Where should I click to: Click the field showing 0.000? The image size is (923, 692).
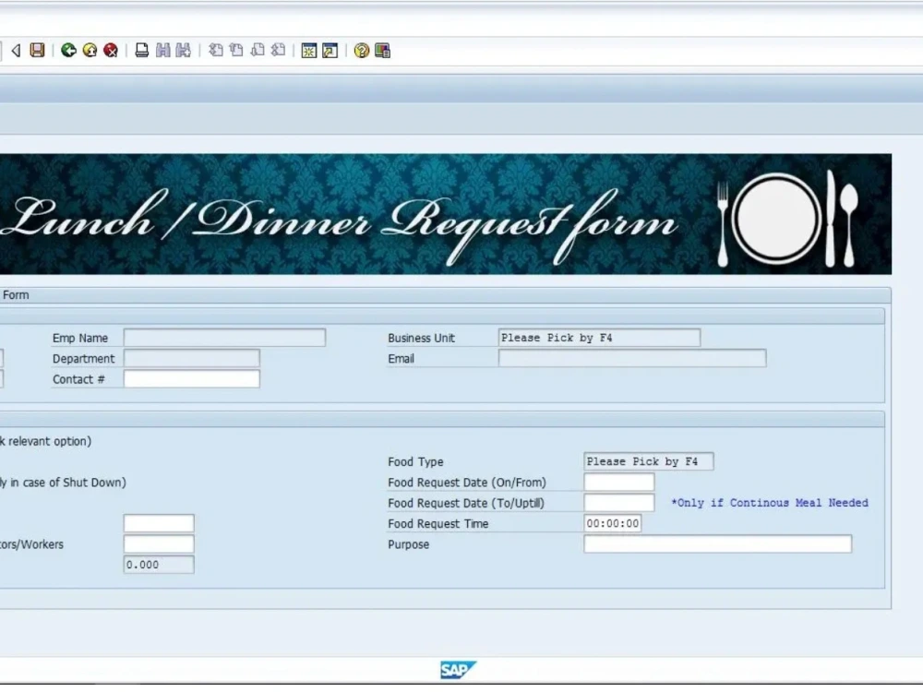159,565
